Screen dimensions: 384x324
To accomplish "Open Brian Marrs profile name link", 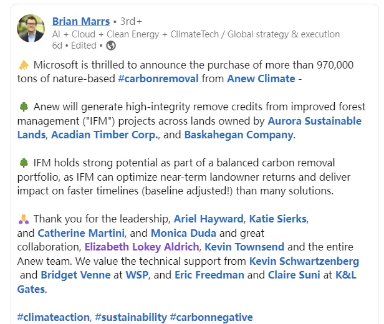I will coord(80,21).
